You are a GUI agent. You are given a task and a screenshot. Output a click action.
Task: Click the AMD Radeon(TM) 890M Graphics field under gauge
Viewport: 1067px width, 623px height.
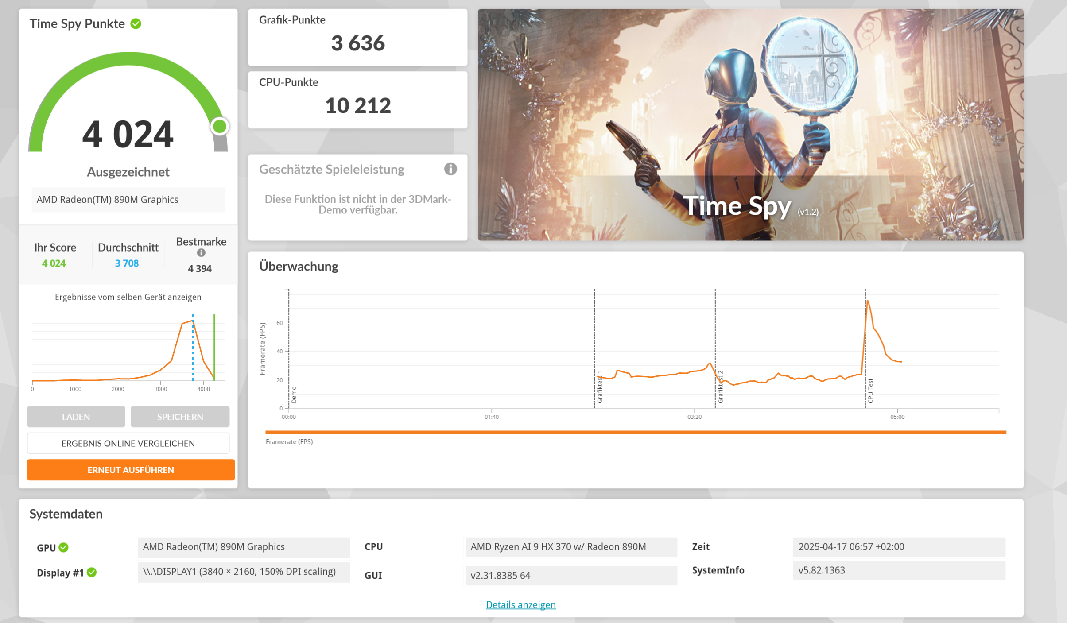point(128,199)
